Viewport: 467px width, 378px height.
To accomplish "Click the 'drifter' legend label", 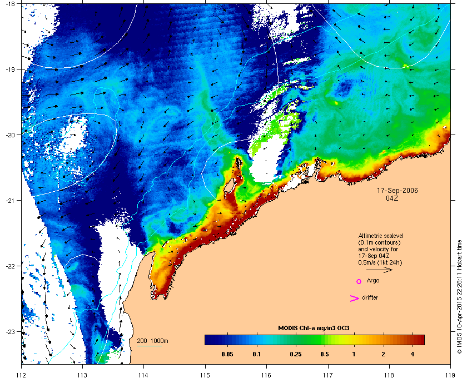I will (x=370, y=297).
